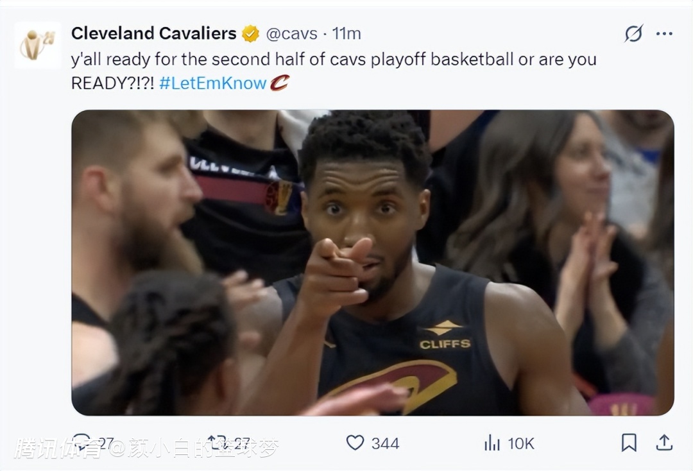This screenshot has width=693, height=471.
Task: Share the tweet via upload arrow icon
Action: click(x=664, y=443)
